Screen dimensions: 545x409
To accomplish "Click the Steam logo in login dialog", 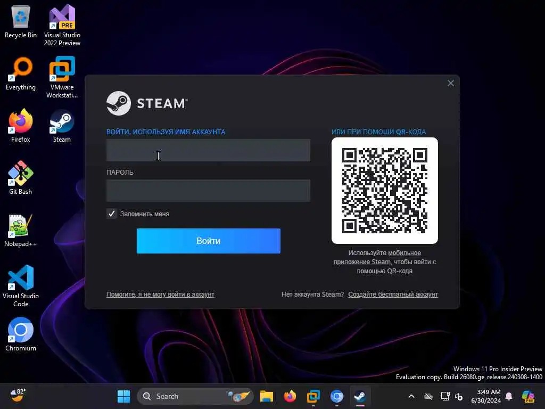I will click(147, 103).
